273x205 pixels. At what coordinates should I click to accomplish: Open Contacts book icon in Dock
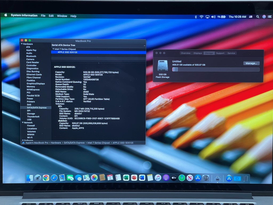[x=102, y=178]
